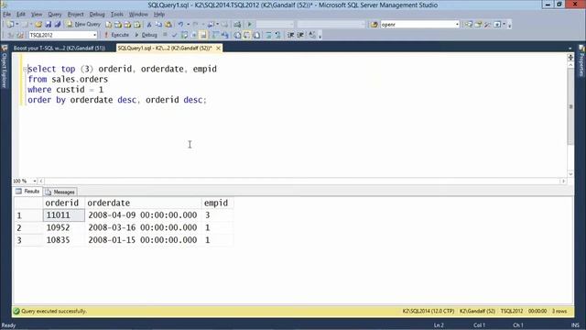Toggle Include Actual Execution Plan
The width and height of the screenshot is (586, 330).
coord(215,35)
